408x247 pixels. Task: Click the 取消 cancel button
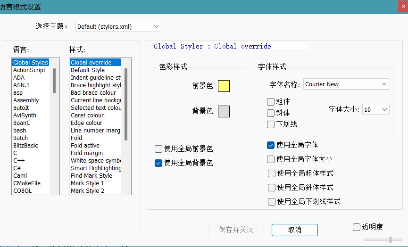pos(294,230)
